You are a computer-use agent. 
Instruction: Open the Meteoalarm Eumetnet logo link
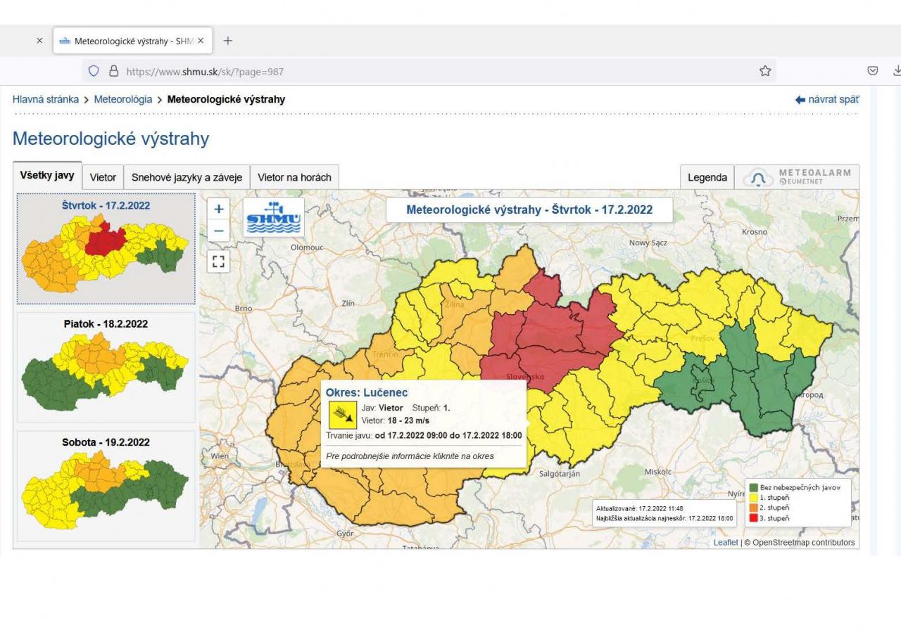point(797,177)
